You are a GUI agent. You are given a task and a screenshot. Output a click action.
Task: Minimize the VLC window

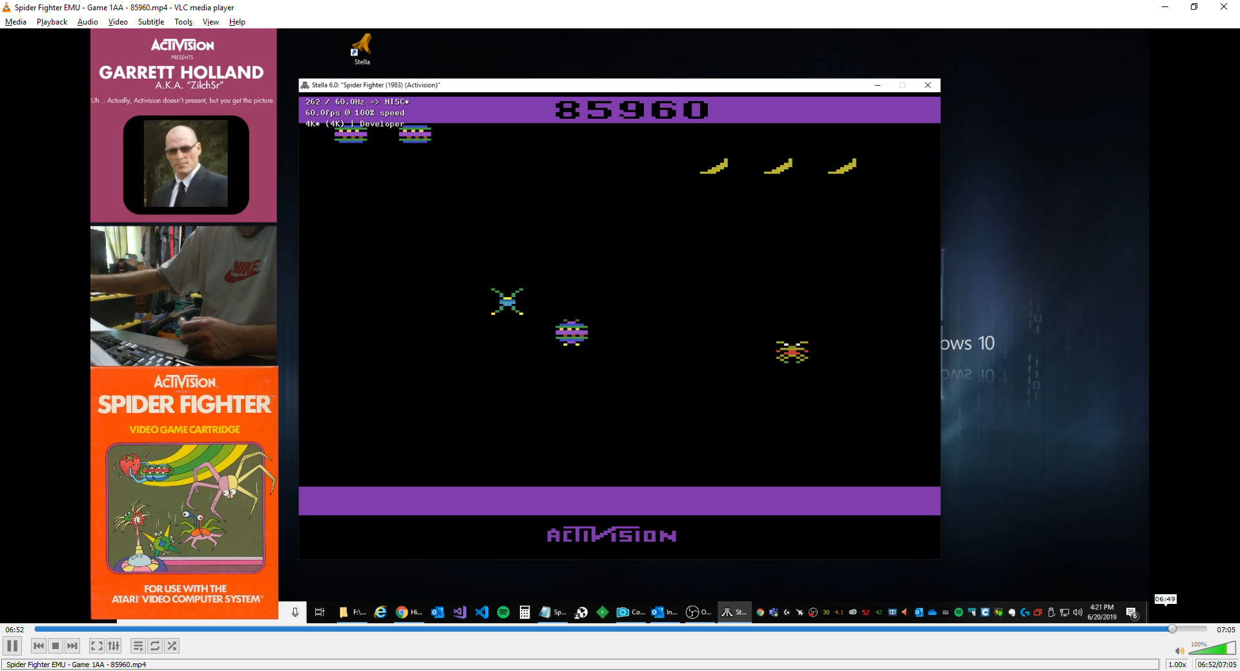pyautogui.click(x=1165, y=7)
